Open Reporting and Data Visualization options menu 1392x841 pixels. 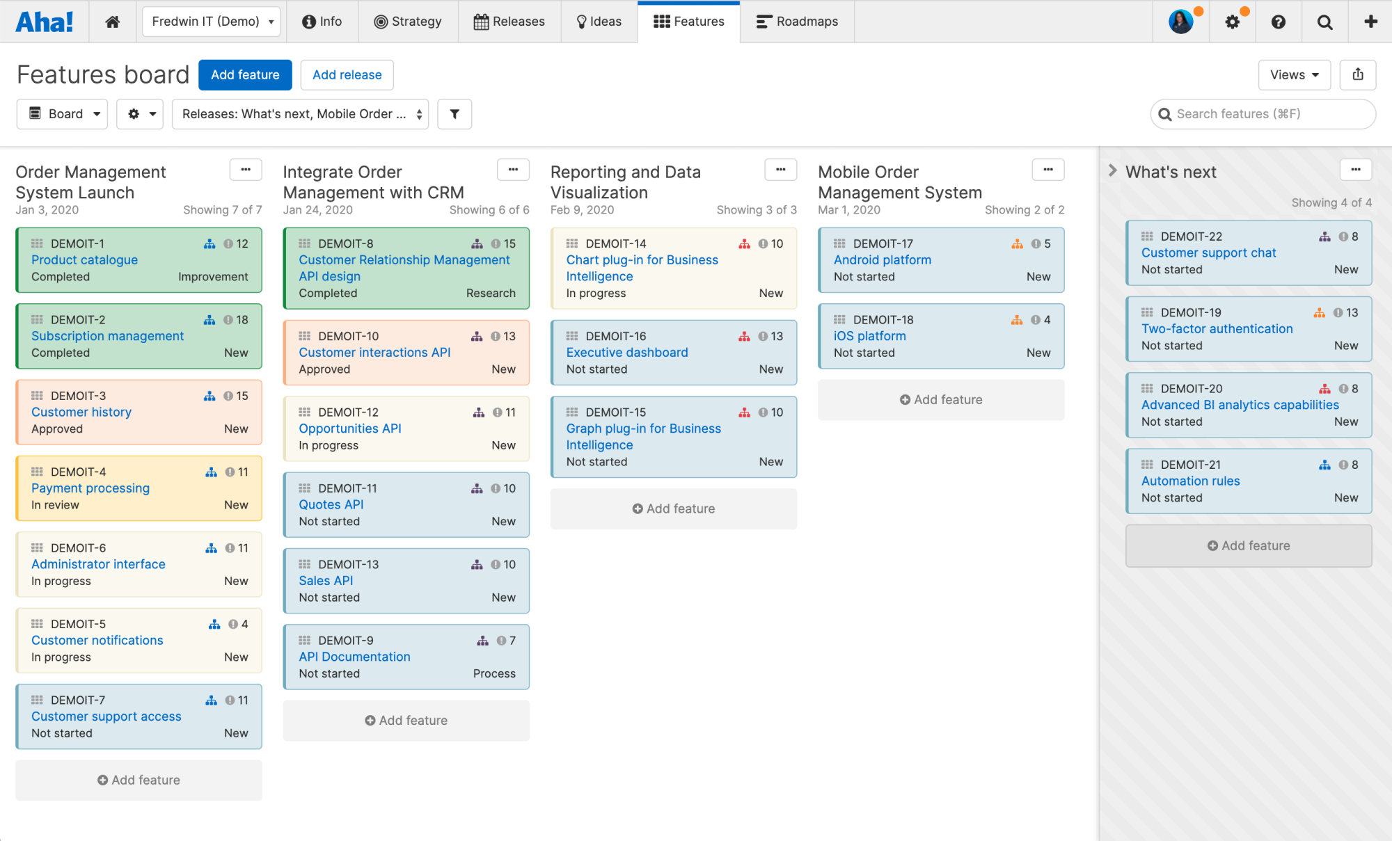point(780,170)
